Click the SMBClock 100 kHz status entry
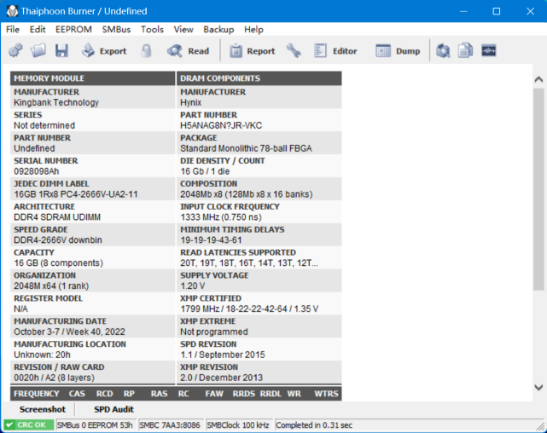The height and width of the screenshot is (433, 547). pos(238,425)
